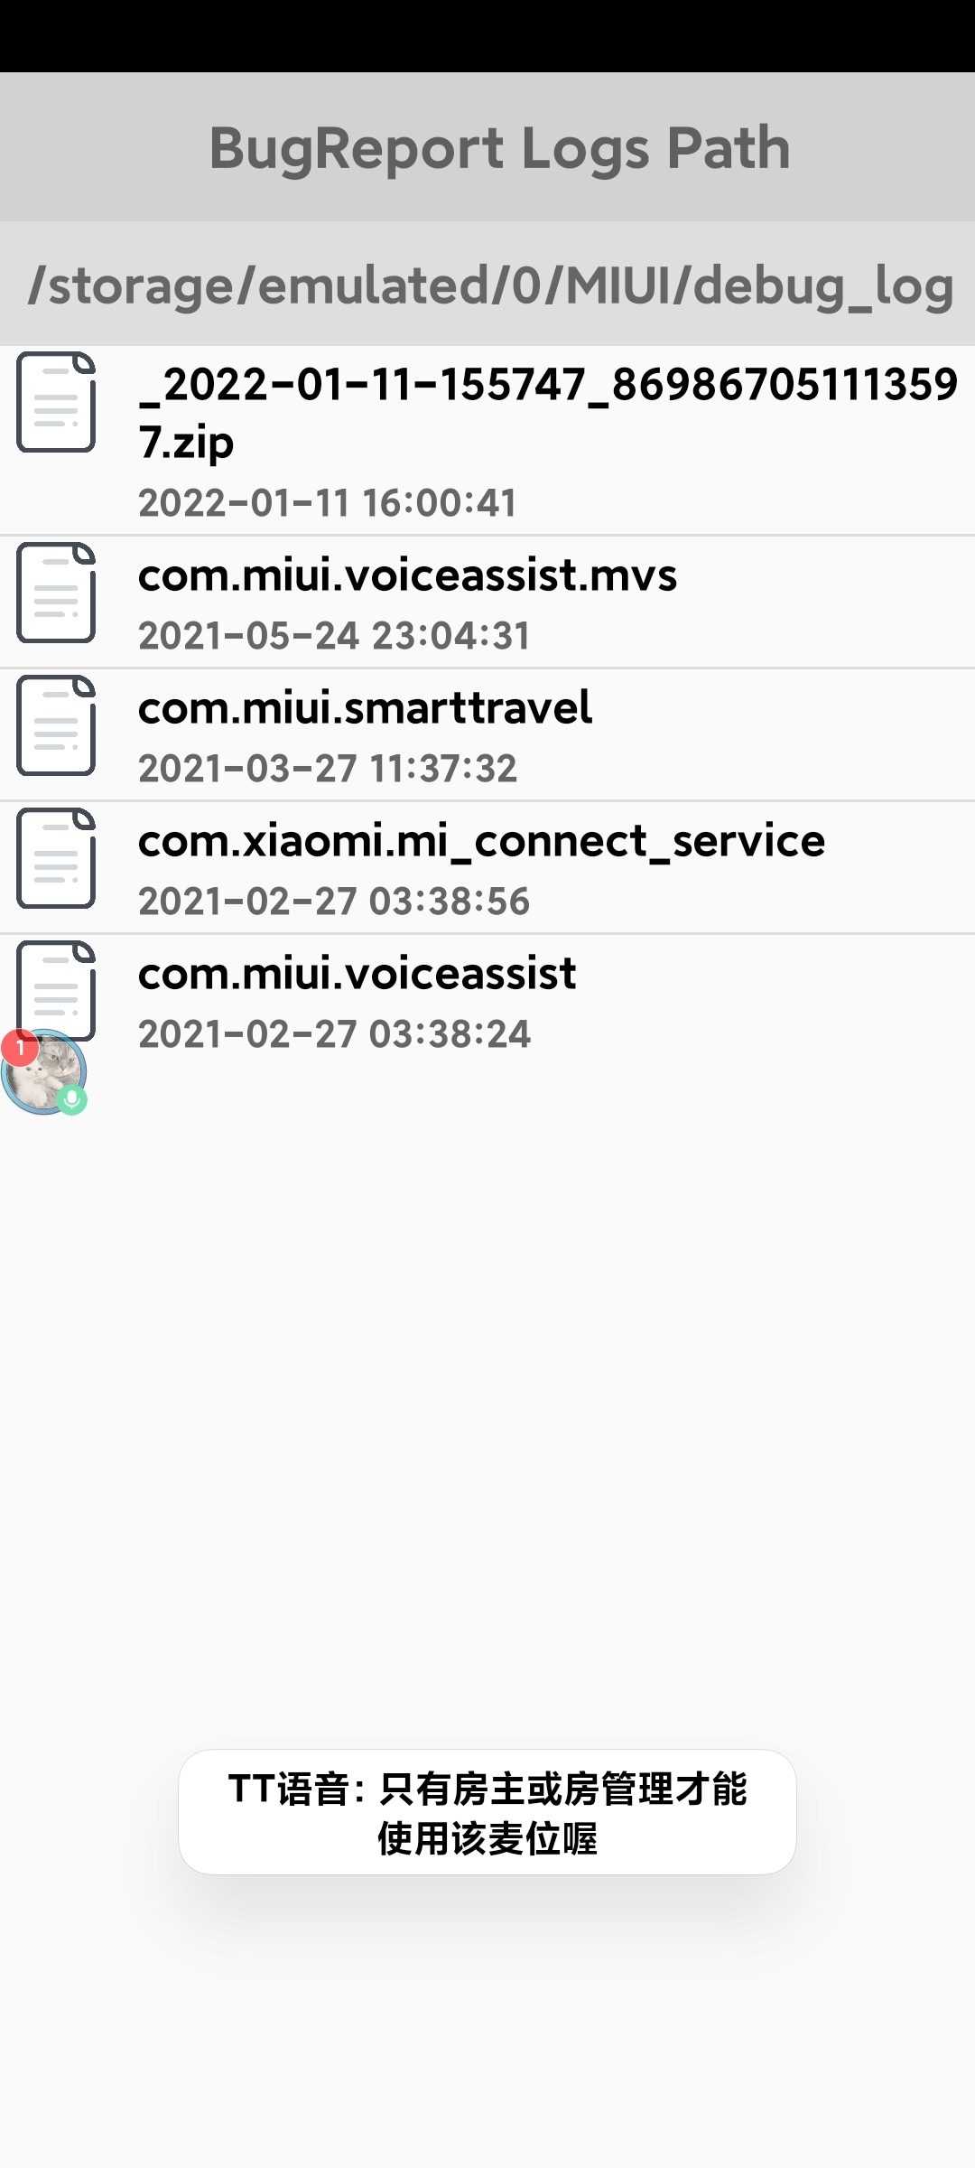Open the com.miui.voiceassist entry dated 2021-02-27

coord(487,1001)
